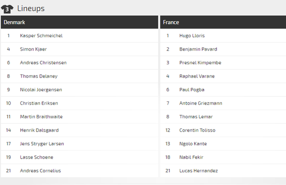Open Paul Pogba's profile

coord(192,90)
